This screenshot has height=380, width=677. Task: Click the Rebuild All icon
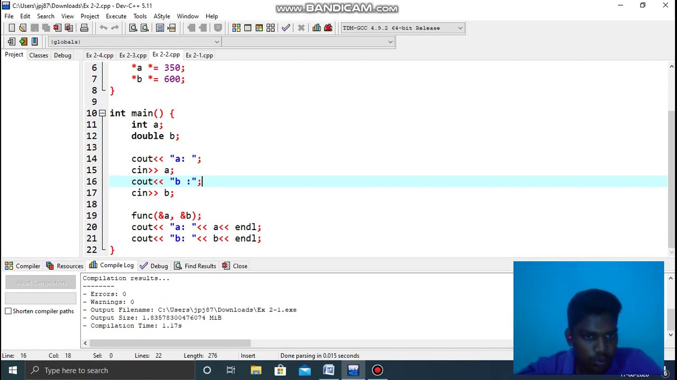271,28
